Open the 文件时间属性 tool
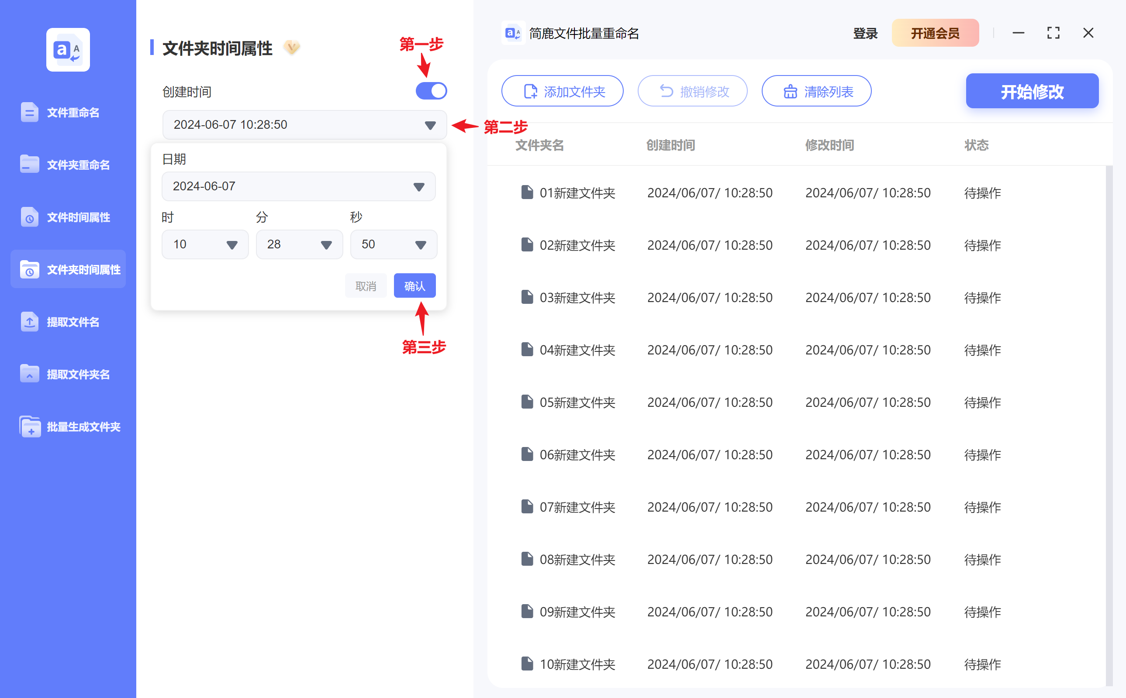This screenshot has width=1126, height=698. [77, 217]
